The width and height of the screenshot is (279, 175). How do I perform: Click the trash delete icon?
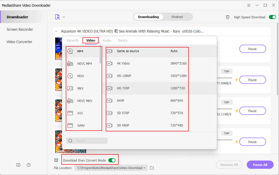[x=228, y=17]
